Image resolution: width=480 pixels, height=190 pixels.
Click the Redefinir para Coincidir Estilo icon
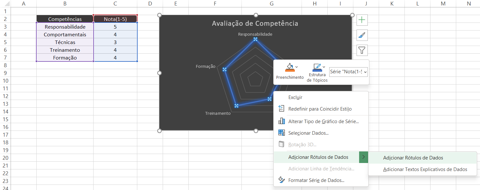pyautogui.click(x=281, y=108)
